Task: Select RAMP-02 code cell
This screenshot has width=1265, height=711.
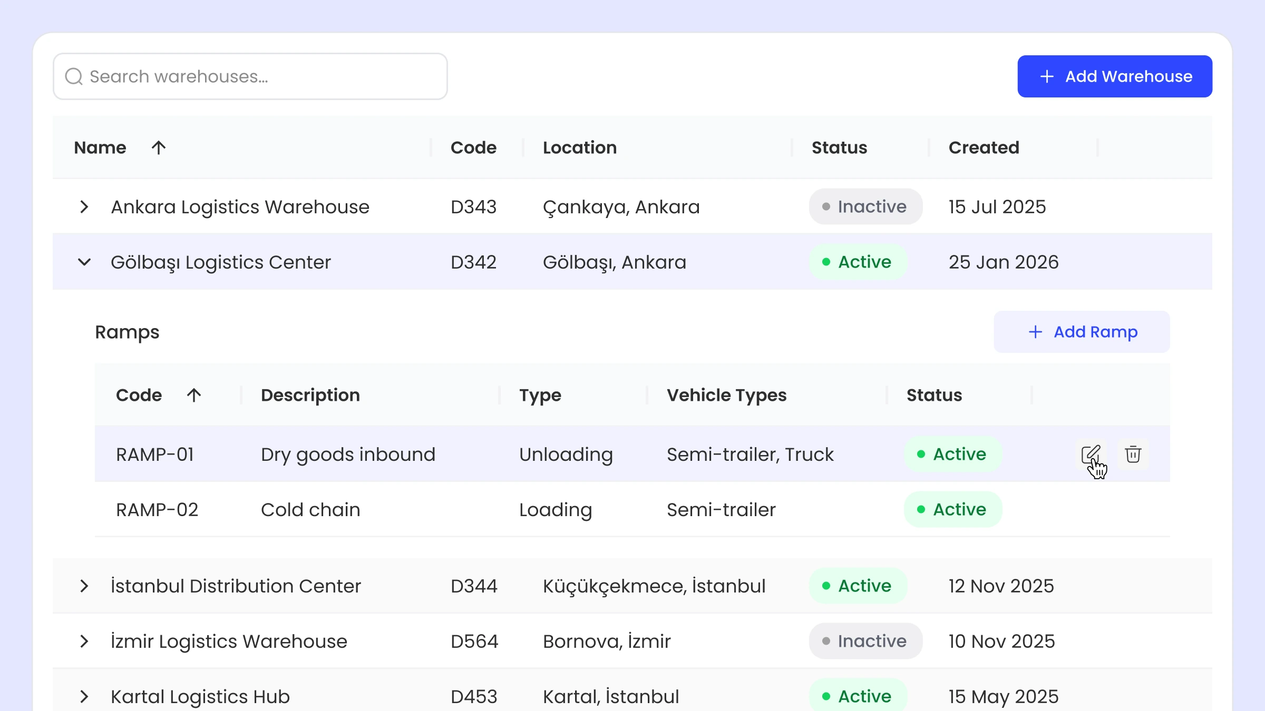Action: 157,510
